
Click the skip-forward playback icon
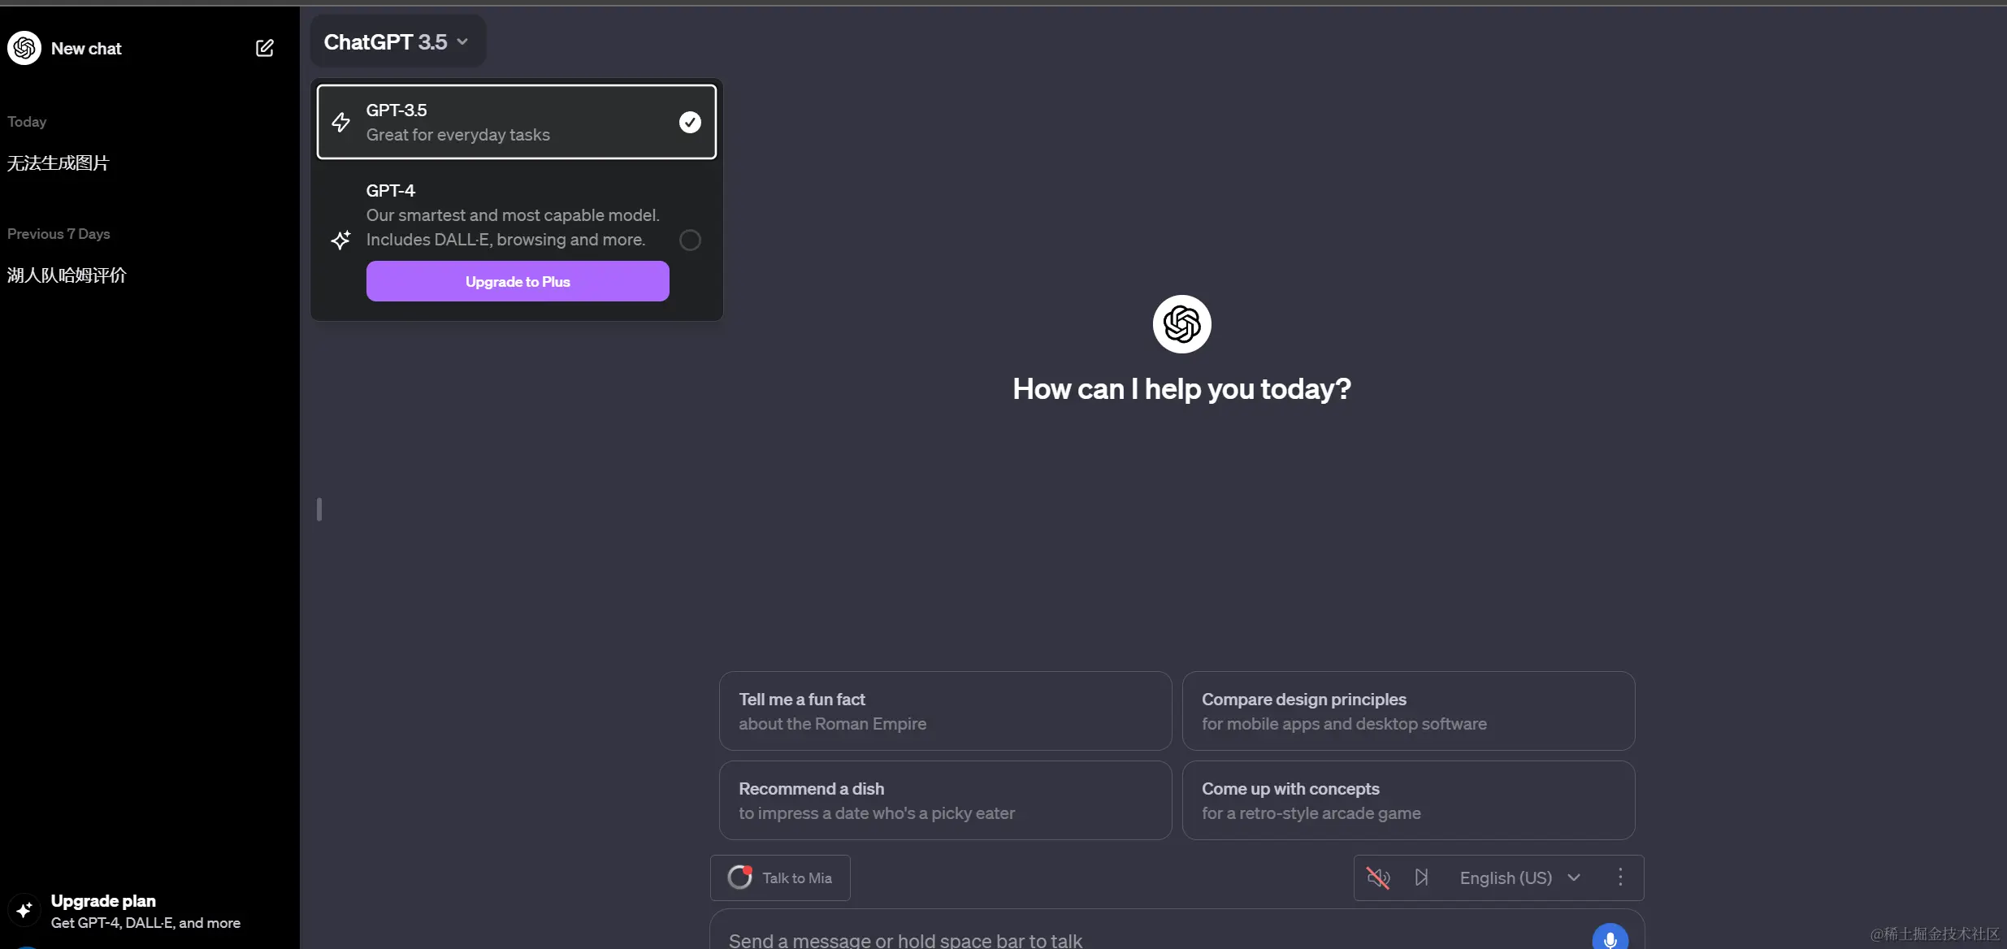[x=1421, y=877]
